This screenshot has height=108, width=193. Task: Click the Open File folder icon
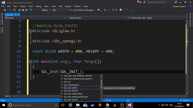[20, 10]
